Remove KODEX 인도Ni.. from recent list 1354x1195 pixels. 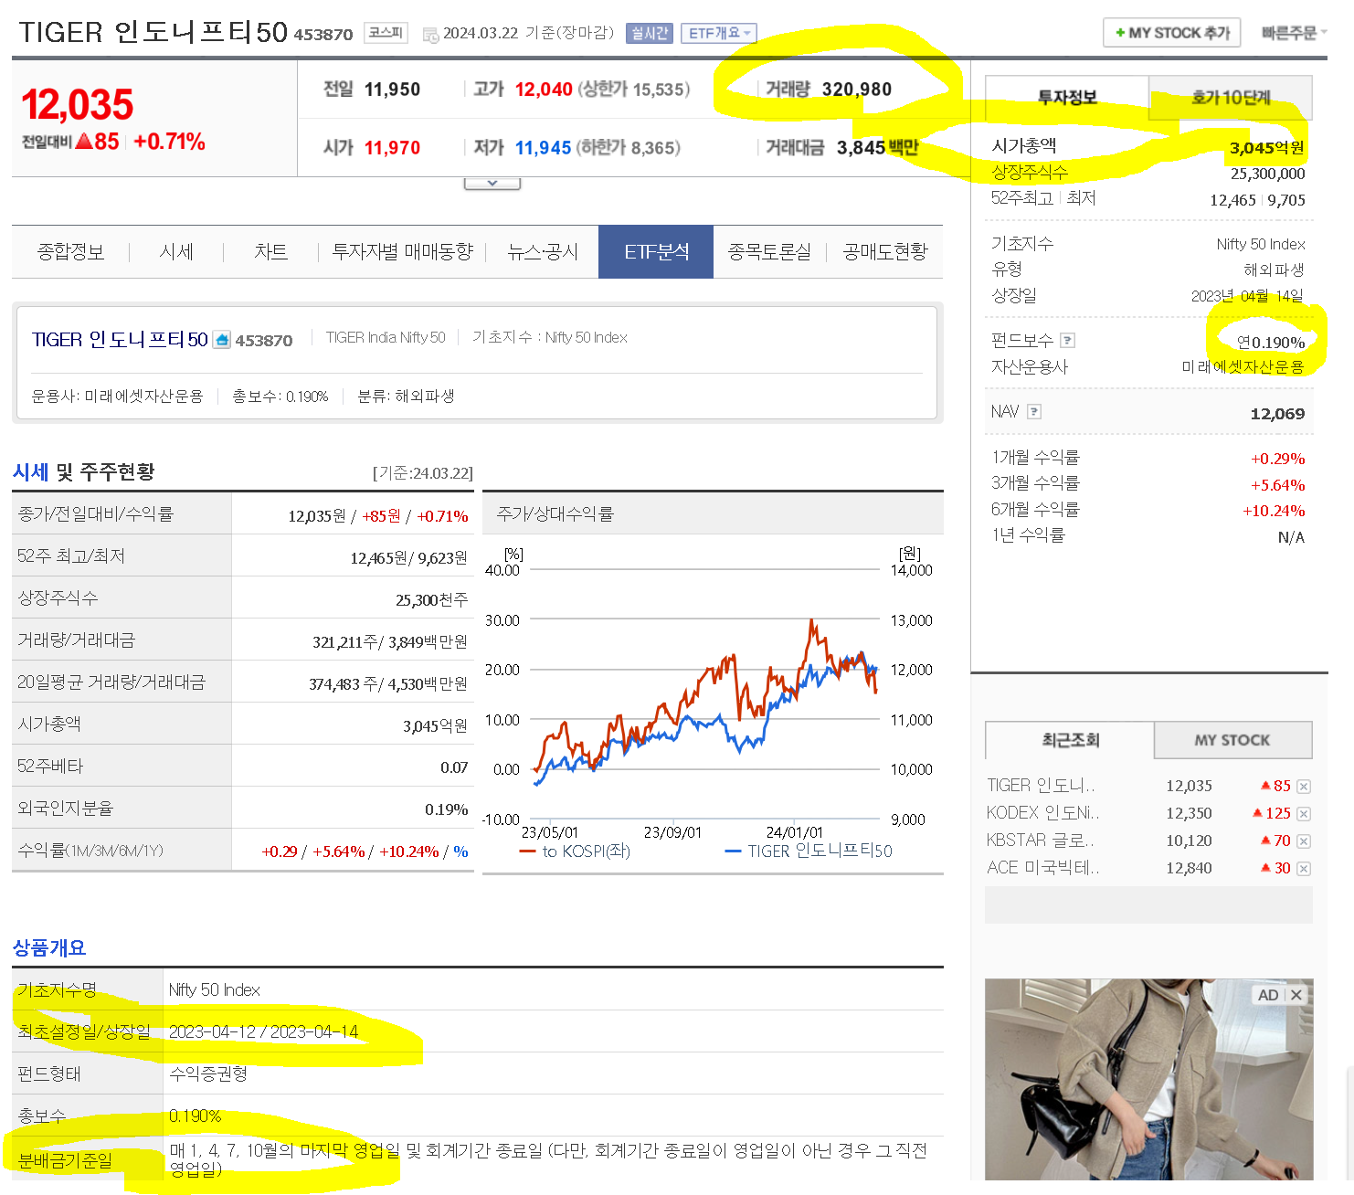click(x=1304, y=814)
